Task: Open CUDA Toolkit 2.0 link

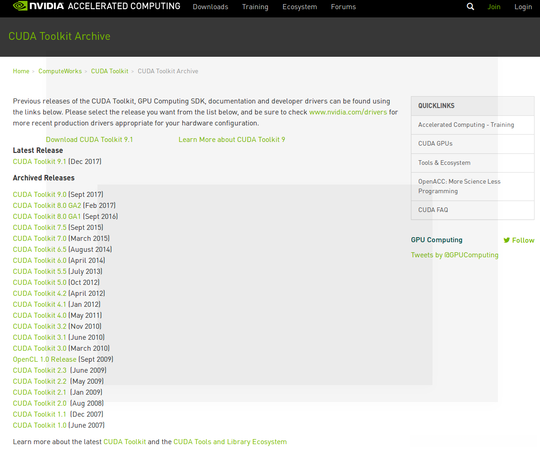Action: click(x=40, y=403)
